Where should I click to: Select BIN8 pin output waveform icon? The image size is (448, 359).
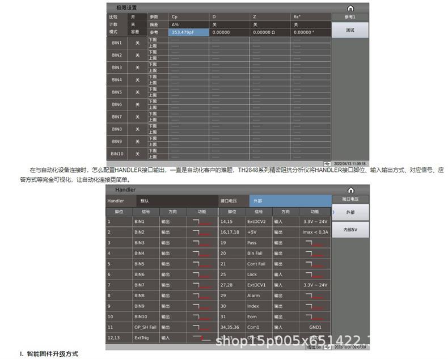(202, 295)
